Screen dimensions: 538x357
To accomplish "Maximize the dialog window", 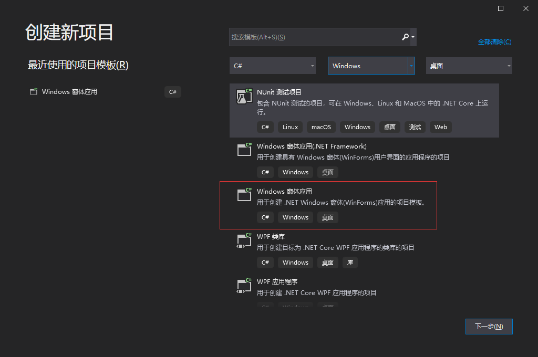I will coord(501,8).
